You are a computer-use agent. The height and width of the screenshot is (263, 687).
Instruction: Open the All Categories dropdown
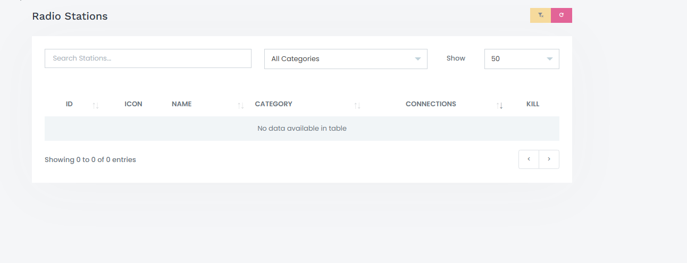tap(346, 59)
